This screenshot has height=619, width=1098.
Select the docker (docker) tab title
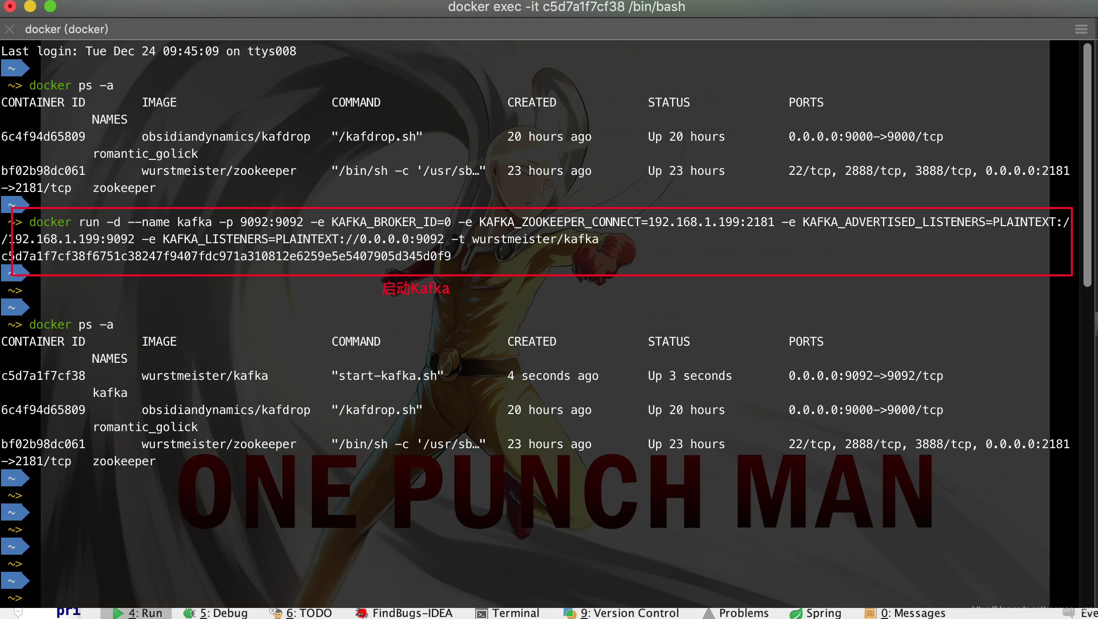pyautogui.click(x=66, y=29)
